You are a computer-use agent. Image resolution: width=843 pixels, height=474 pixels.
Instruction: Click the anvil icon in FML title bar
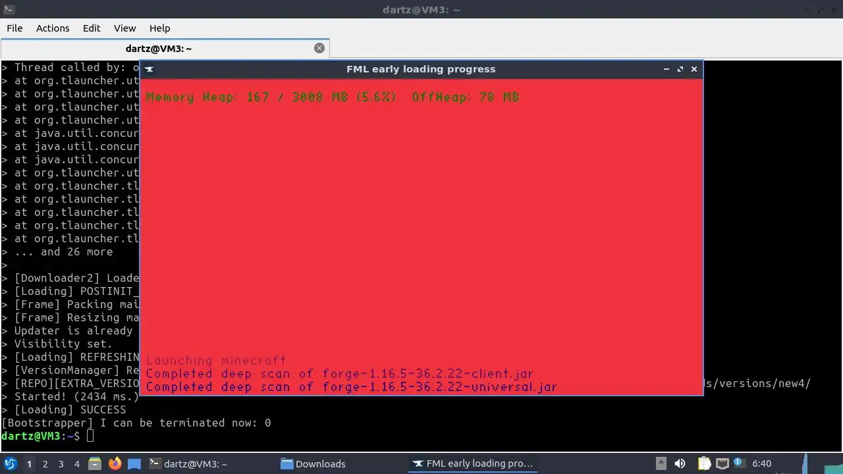[x=150, y=69]
